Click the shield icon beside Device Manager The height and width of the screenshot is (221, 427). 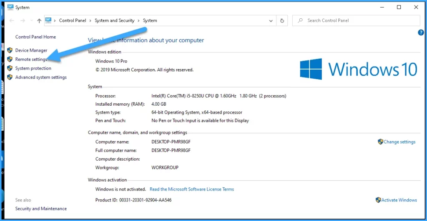coord(10,50)
